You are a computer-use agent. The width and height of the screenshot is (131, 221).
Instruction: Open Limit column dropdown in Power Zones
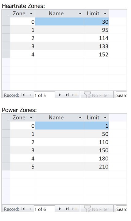[x=105, y=118]
